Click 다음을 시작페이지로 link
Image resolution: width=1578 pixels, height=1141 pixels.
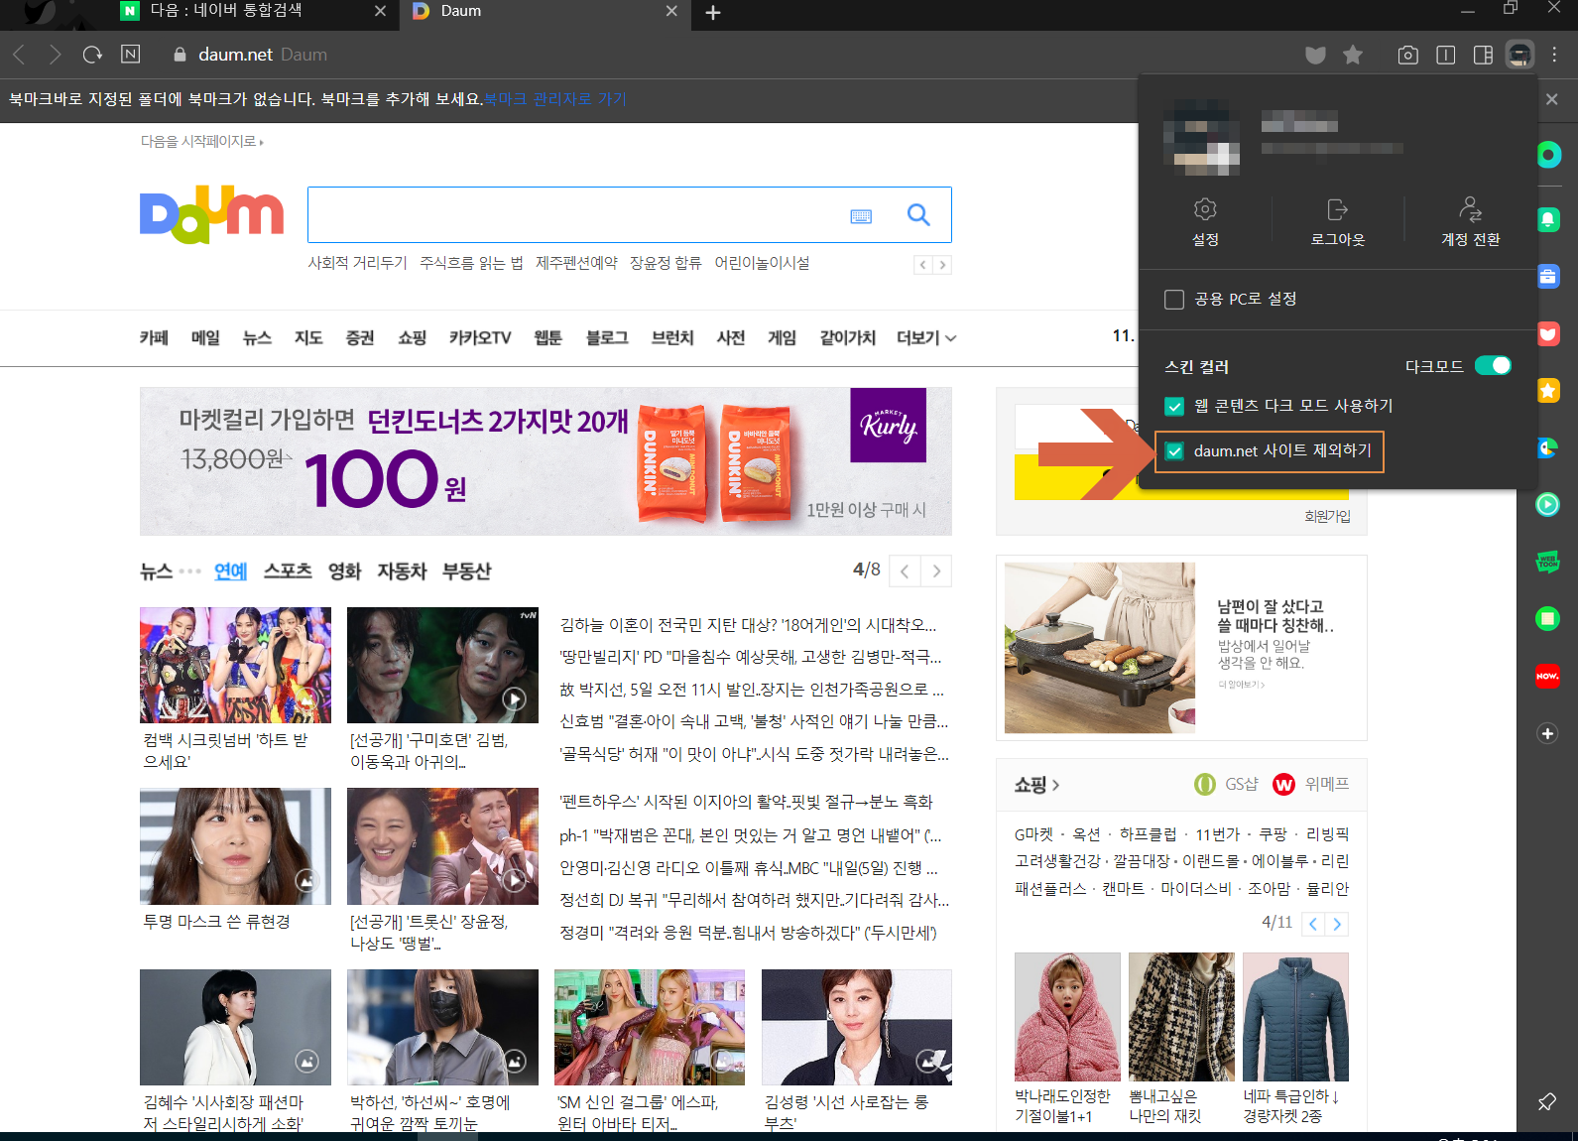click(201, 142)
